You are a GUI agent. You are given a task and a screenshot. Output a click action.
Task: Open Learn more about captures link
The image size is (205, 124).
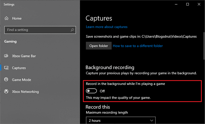coord(107,27)
